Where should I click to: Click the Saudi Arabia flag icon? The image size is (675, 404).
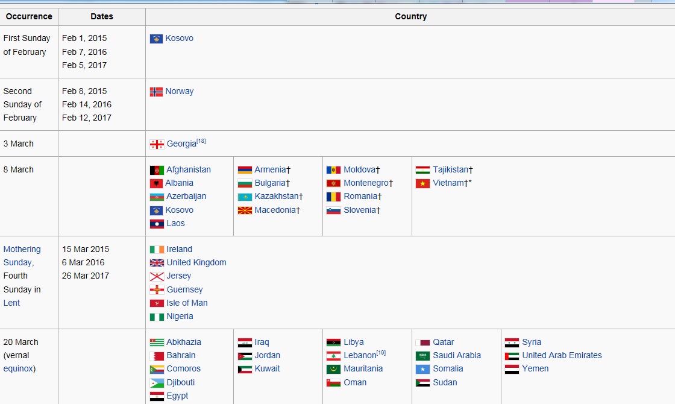coord(422,356)
